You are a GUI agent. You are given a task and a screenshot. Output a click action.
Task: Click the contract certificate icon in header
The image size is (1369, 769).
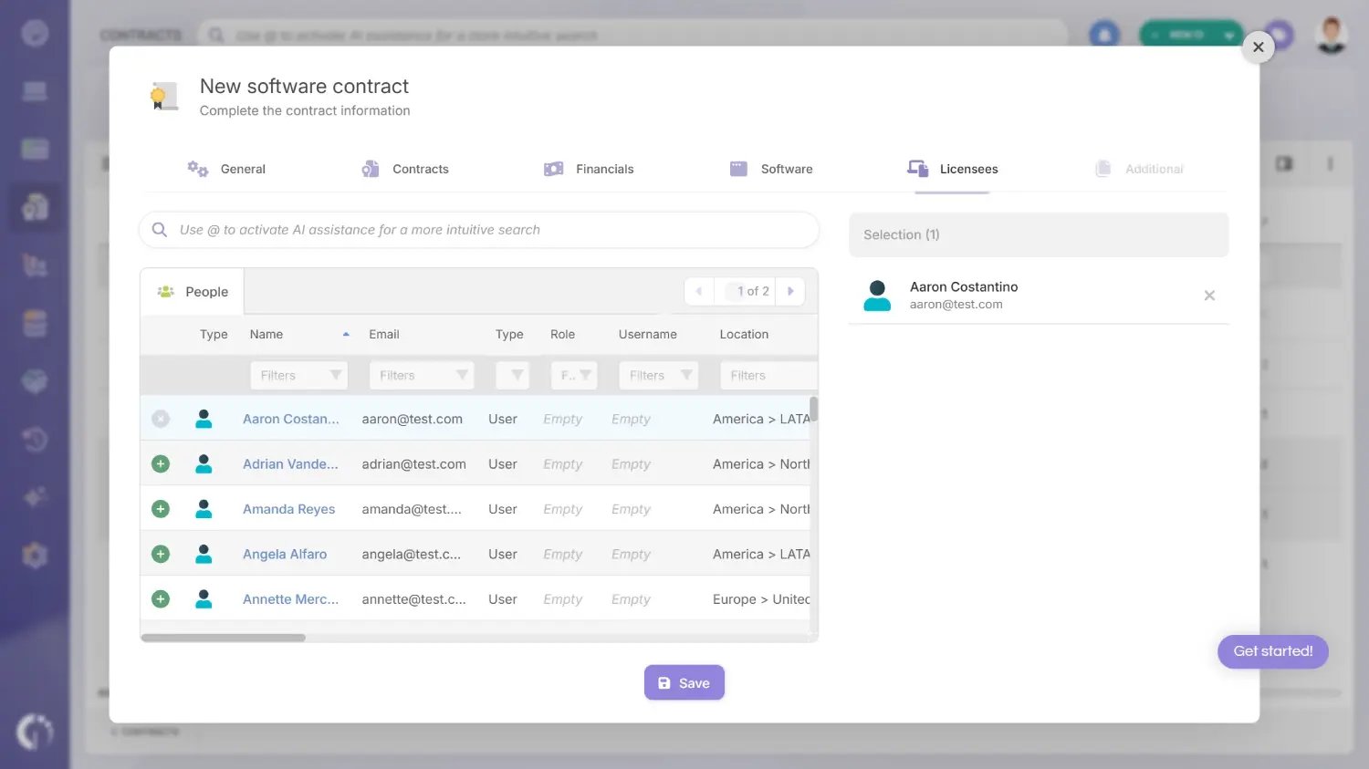[x=164, y=96]
